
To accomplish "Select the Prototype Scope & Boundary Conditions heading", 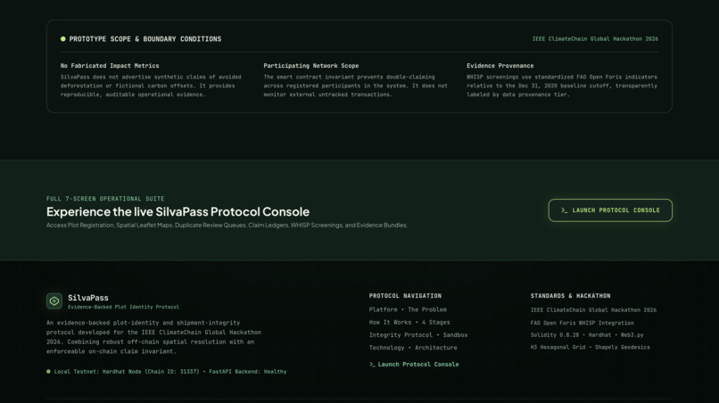I will (145, 39).
